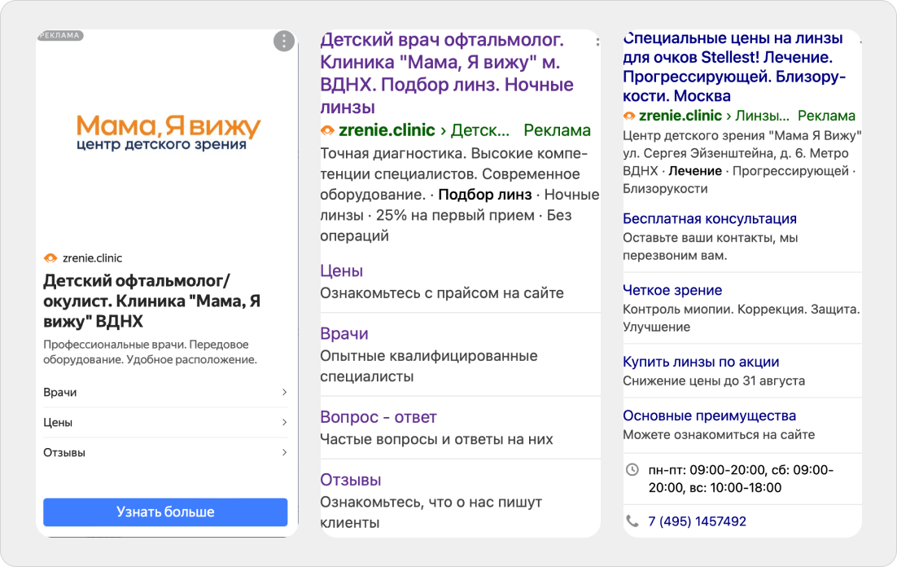Open the Цены sitelink in the middle ad
Viewport: 897px width, 567px height.
coord(342,271)
